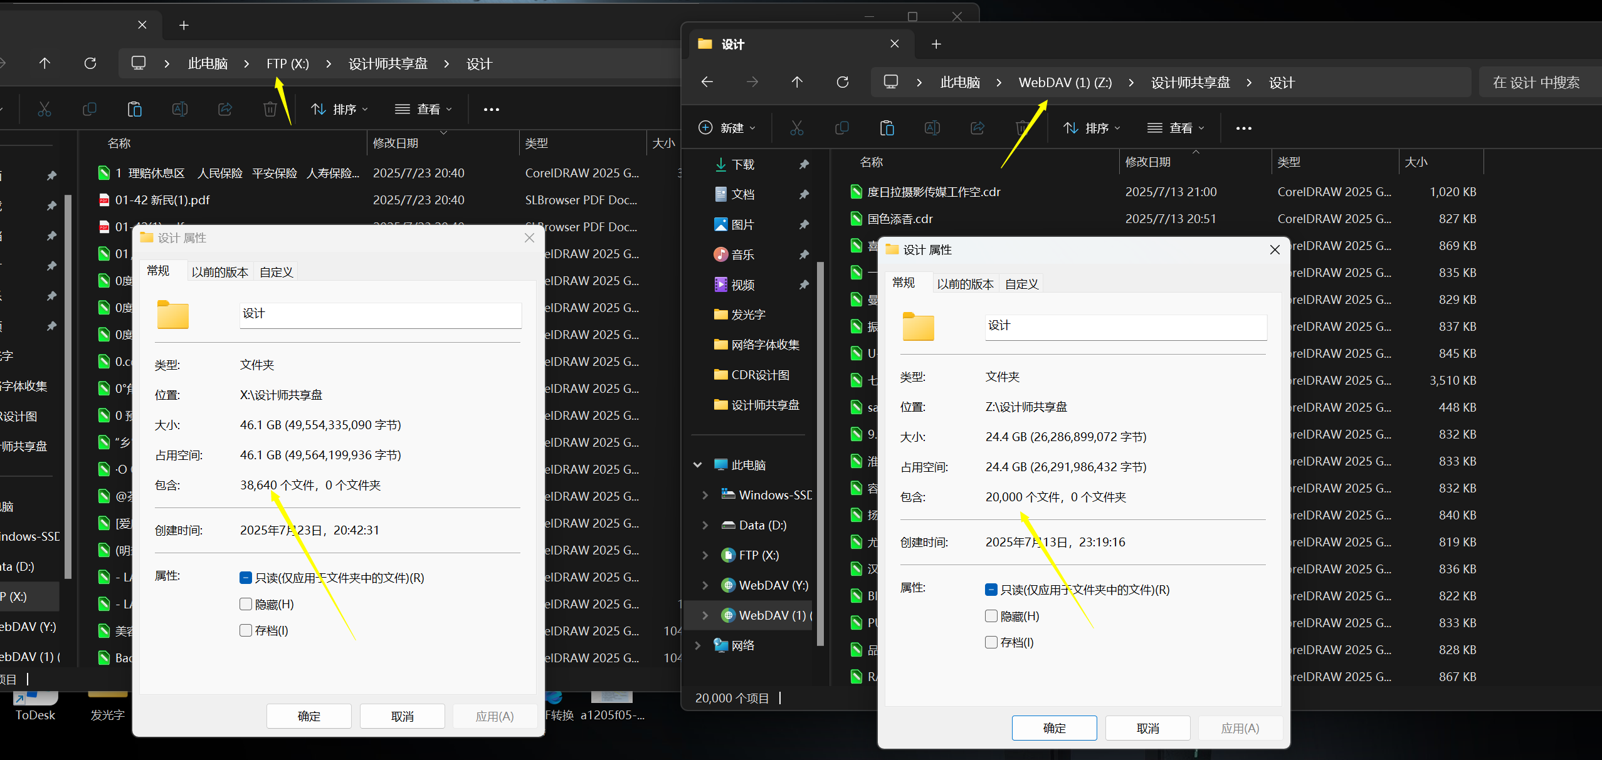The image size is (1602, 760).
Task: Add a new tab in the WebDAV Explorer window
Action: coord(935,44)
